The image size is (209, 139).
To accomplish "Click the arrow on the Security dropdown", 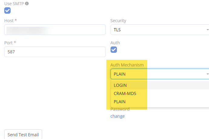I will click(207, 30).
